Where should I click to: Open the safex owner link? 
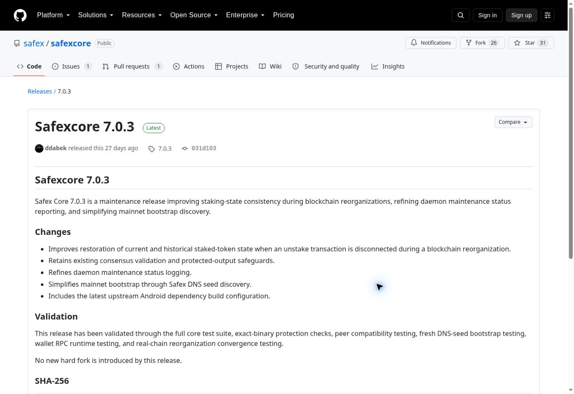(34, 43)
